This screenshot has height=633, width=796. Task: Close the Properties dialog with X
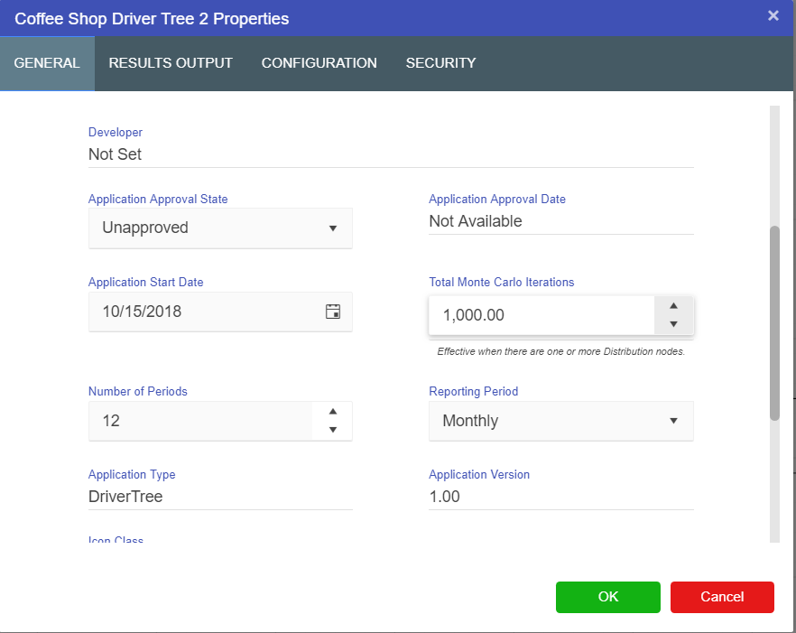(773, 15)
